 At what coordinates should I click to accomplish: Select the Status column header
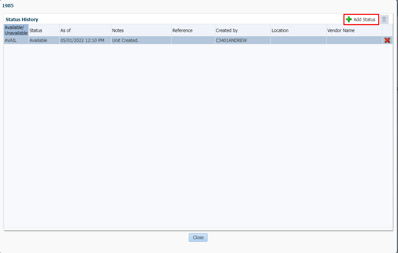click(x=44, y=30)
